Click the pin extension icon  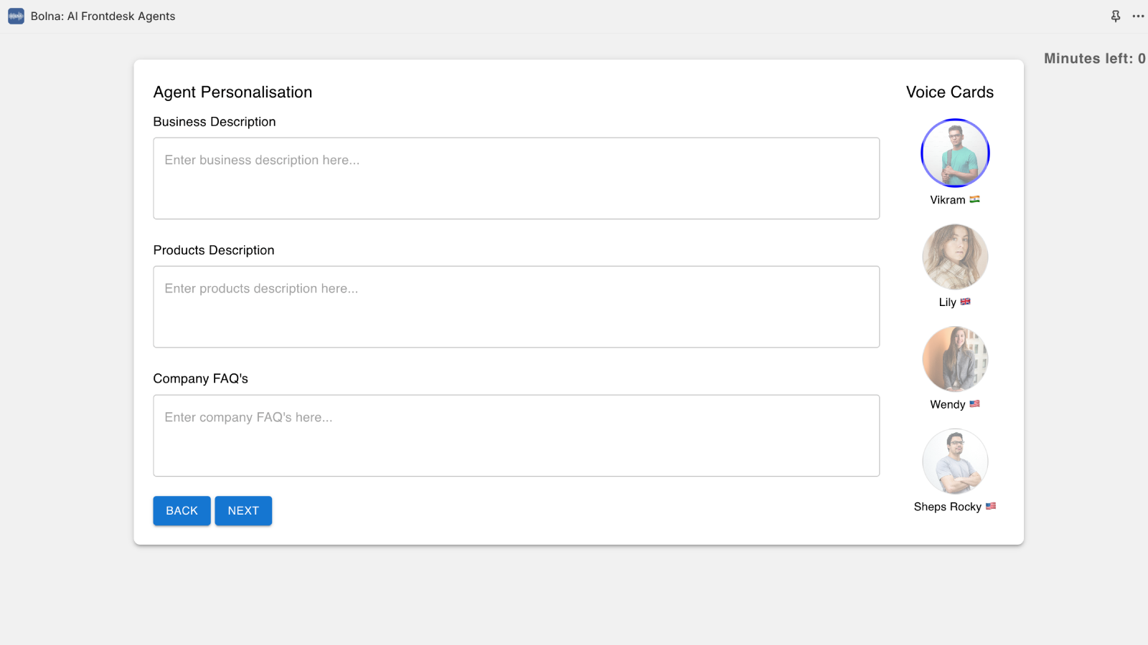(x=1114, y=16)
